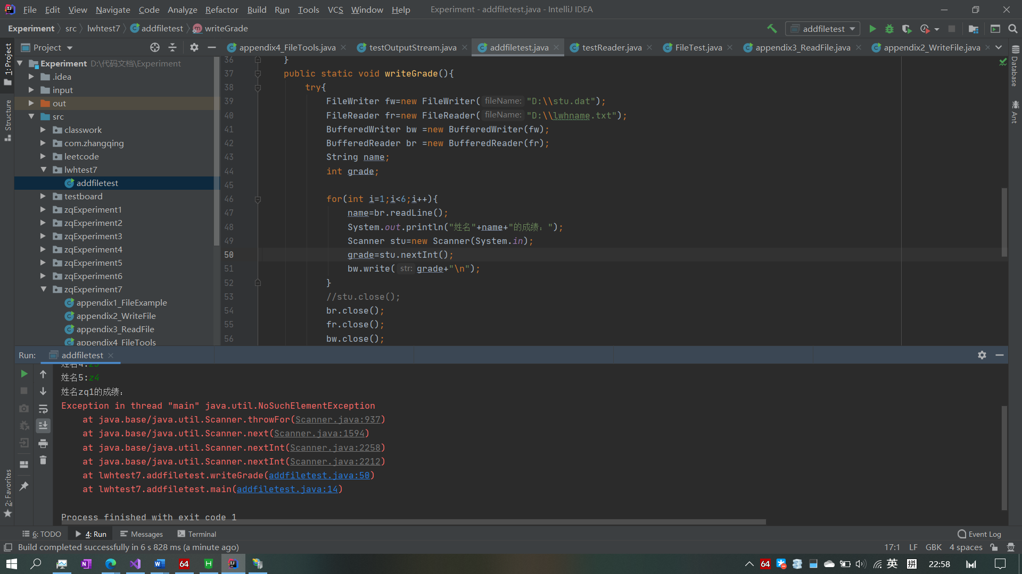This screenshot has height=574, width=1022.
Task: Toggle read-only lock icon in status bar
Action: tap(993, 547)
